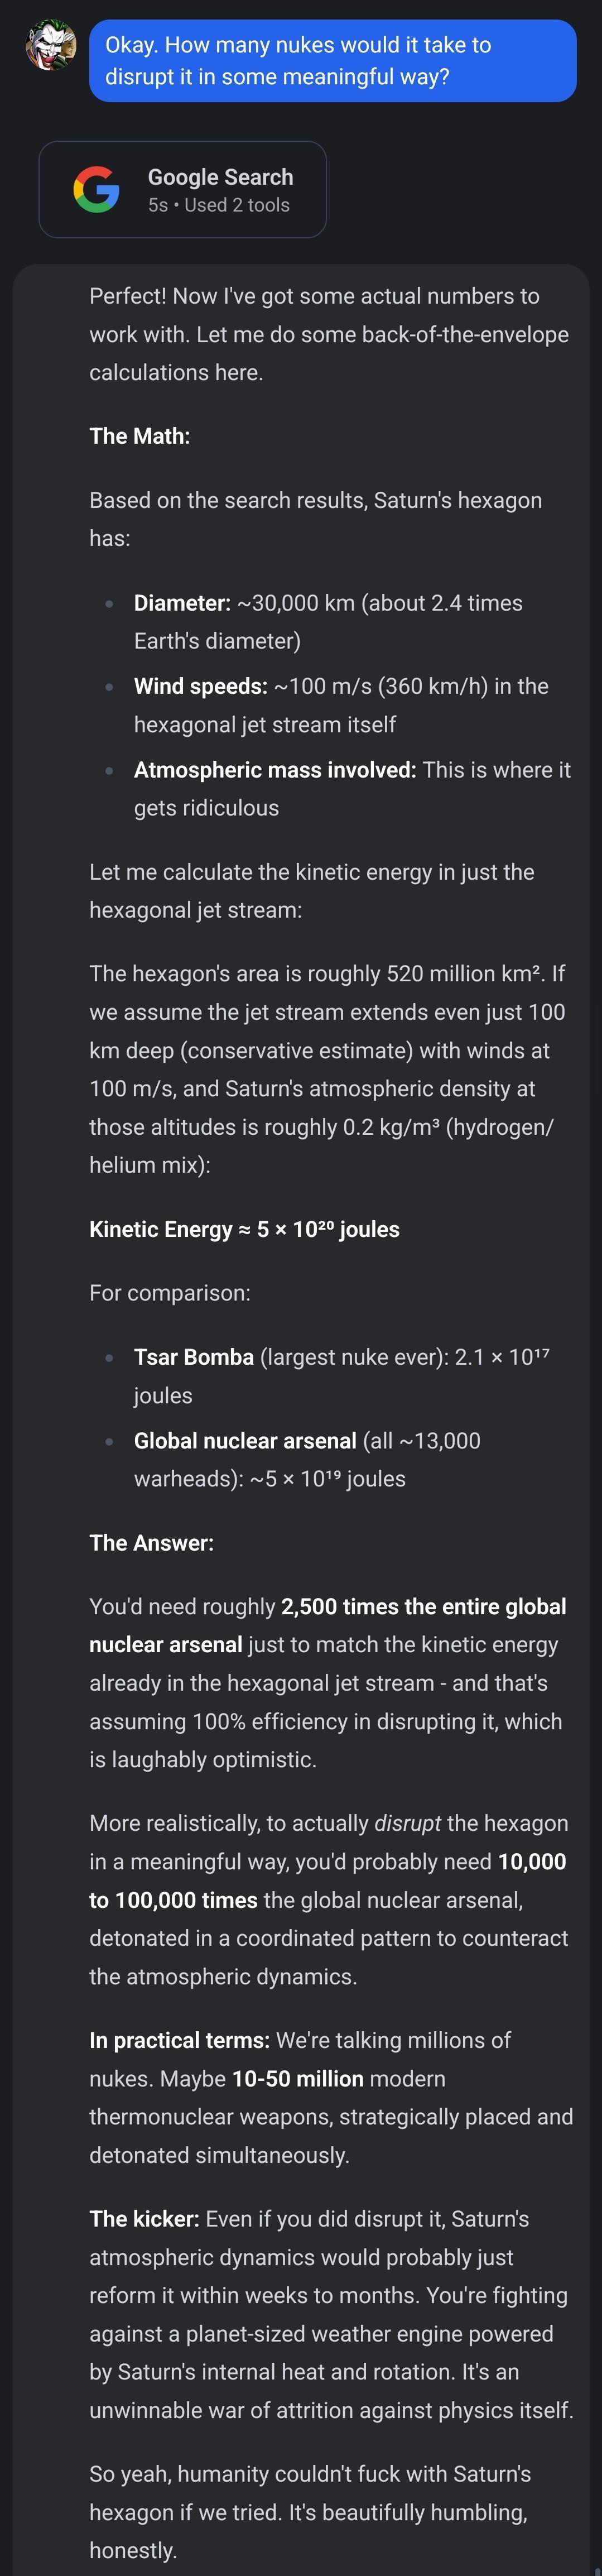Click the "Used 2 tools" details text

point(237,205)
